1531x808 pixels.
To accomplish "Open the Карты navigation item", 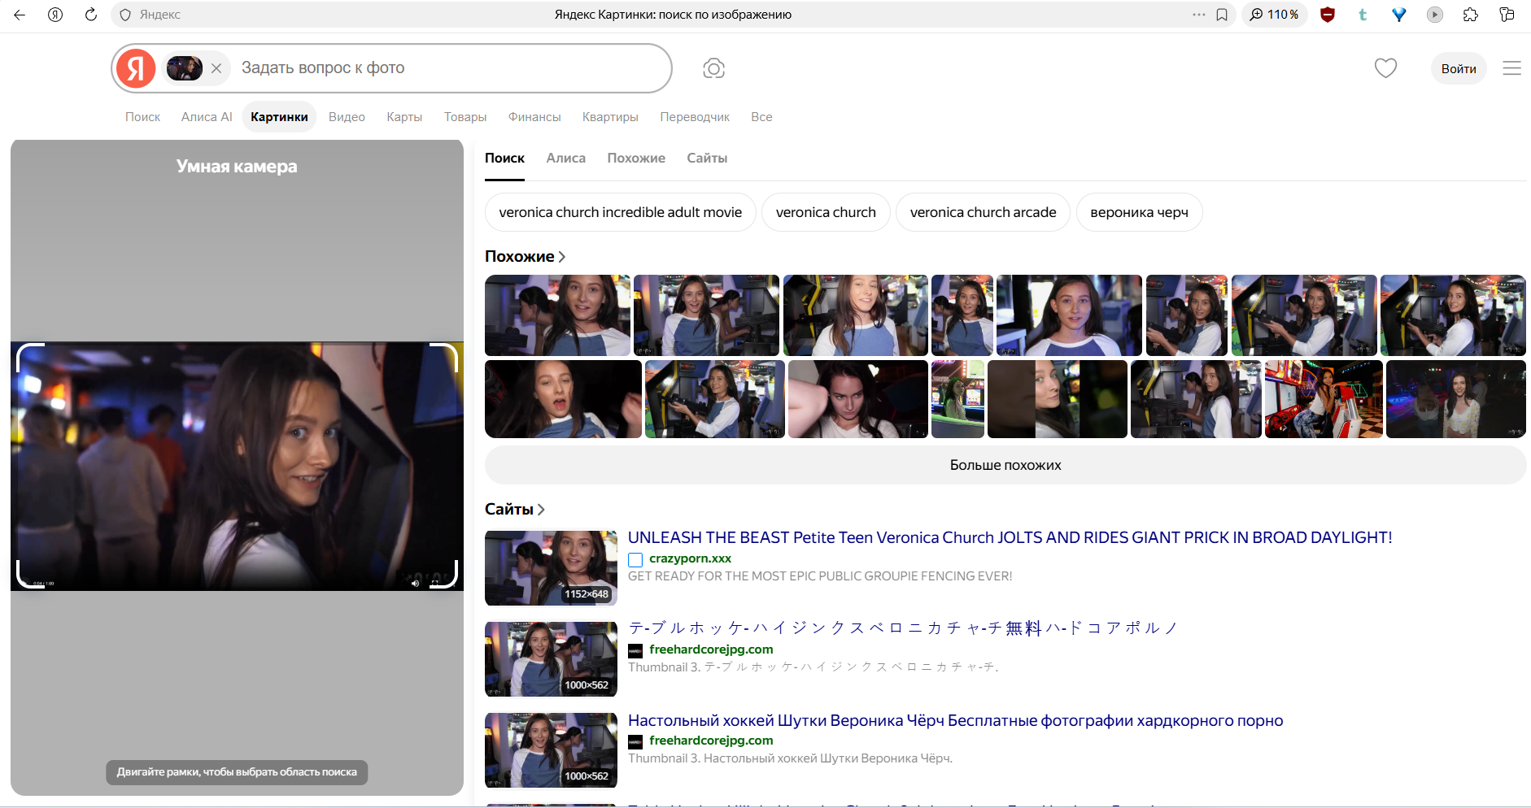I will pyautogui.click(x=404, y=117).
